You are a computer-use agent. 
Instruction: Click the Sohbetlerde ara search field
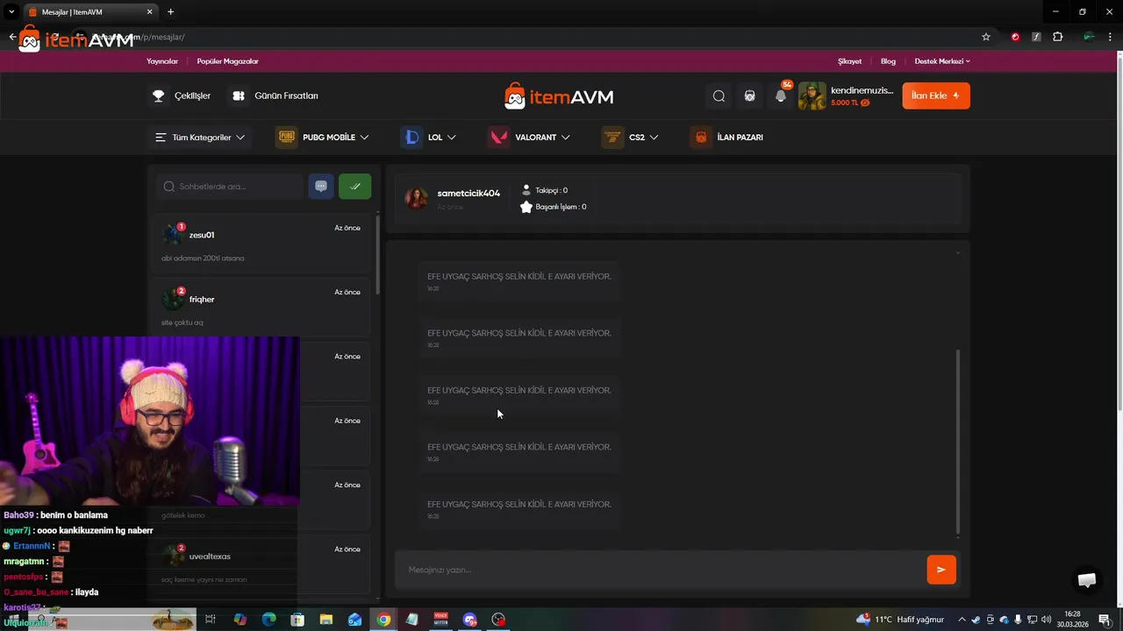(x=230, y=187)
